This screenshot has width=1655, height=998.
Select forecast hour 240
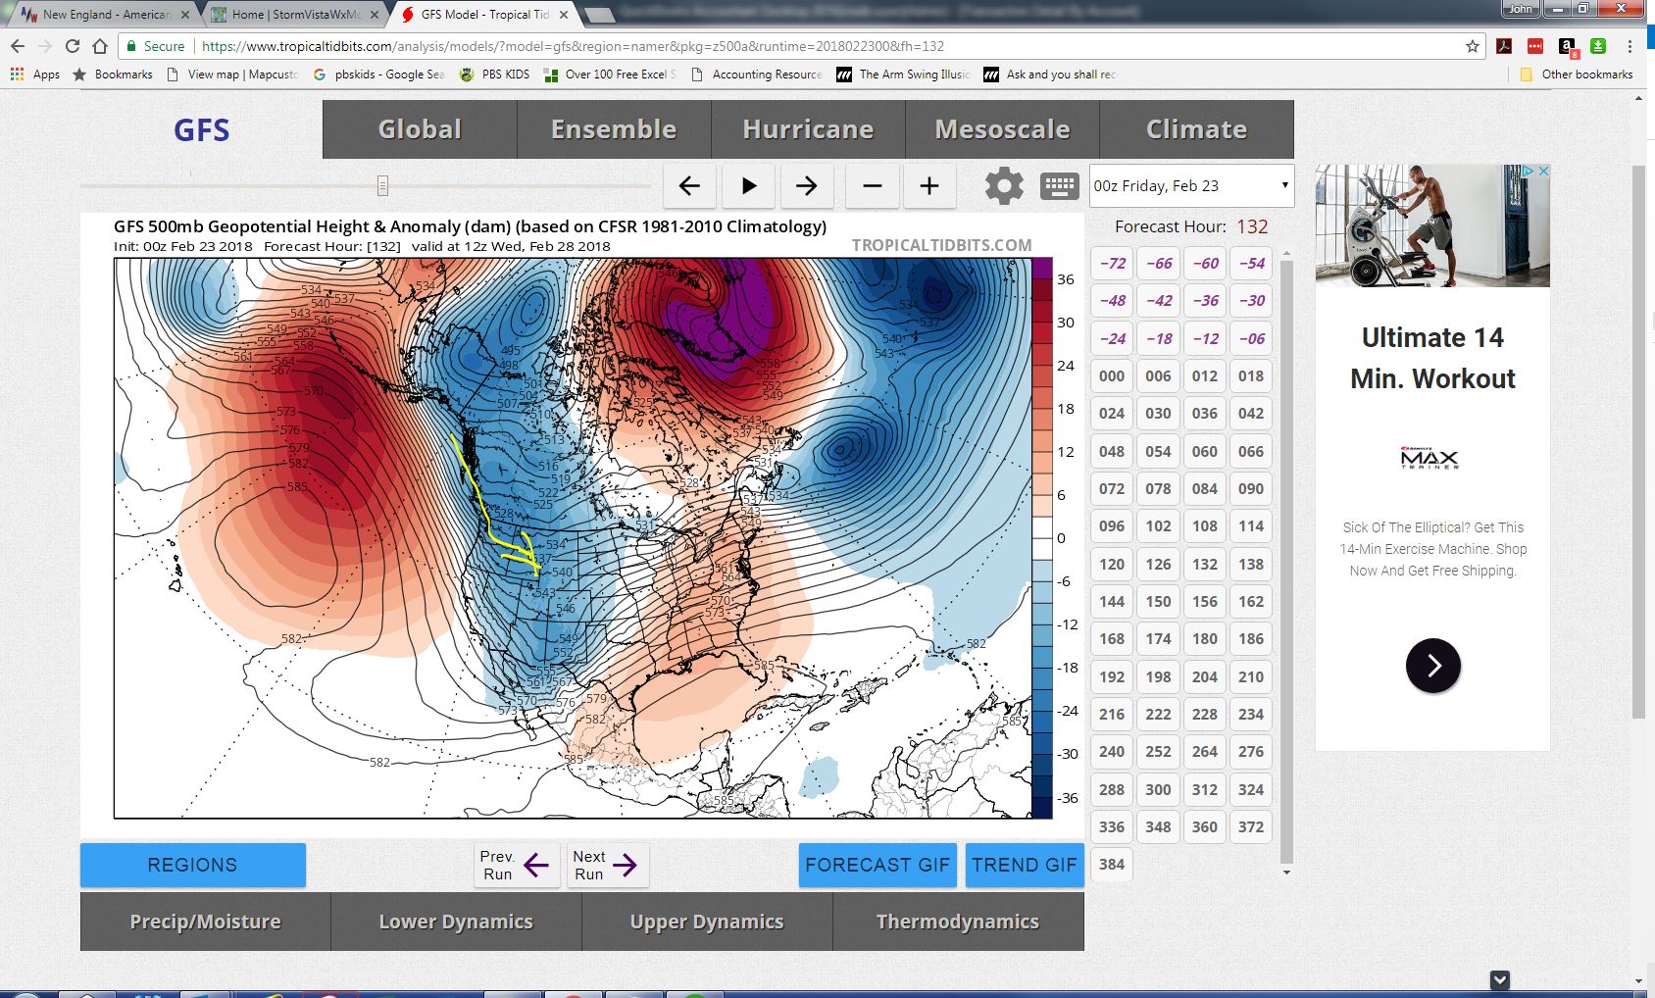[x=1112, y=752]
